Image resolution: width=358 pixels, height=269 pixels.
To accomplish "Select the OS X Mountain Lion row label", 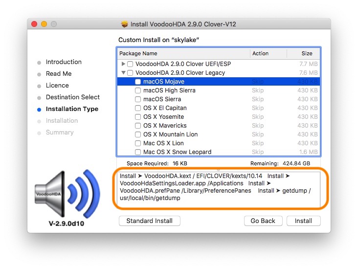I will click(171, 134).
